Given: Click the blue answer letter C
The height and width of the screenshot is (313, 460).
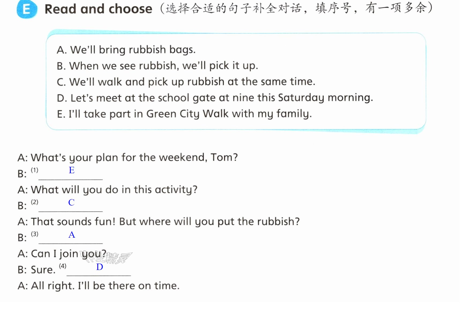Looking at the screenshot, I should pos(71,203).
